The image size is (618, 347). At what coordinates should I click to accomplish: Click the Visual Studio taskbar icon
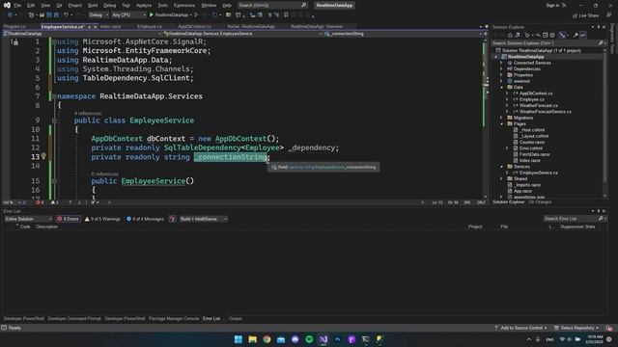(x=323, y=339)
